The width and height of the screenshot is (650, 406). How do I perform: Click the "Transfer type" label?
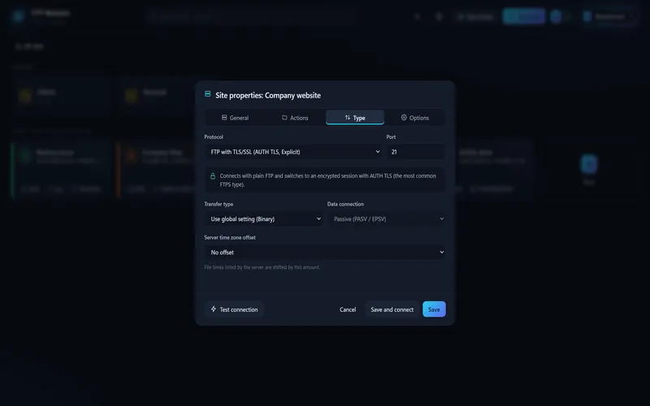[x=219, y=204]
